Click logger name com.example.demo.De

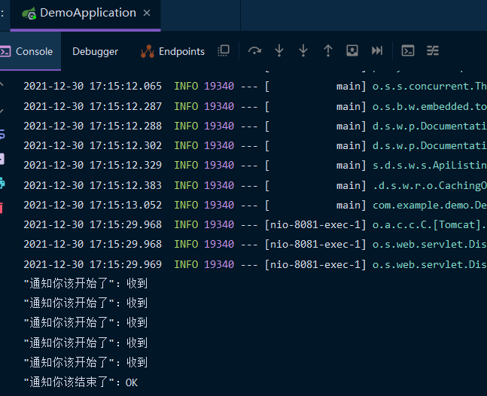pos(430,205)
